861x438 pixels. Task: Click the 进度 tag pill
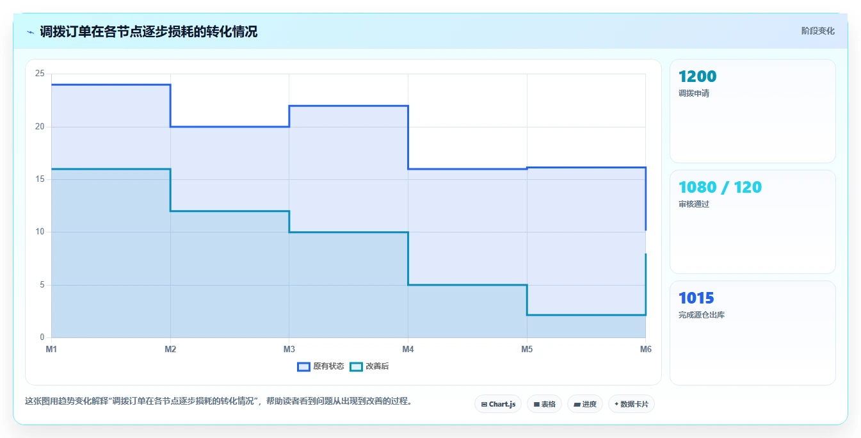[585, 404]
